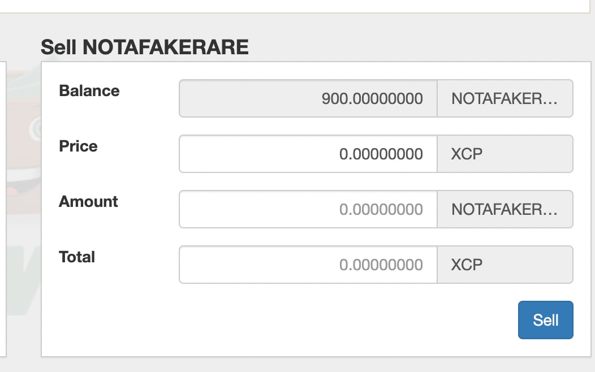Click the 0.00000000 placeholder in Amount
Image resolution: width=595 pixels, height=372 pixels.
click(381, 209)
